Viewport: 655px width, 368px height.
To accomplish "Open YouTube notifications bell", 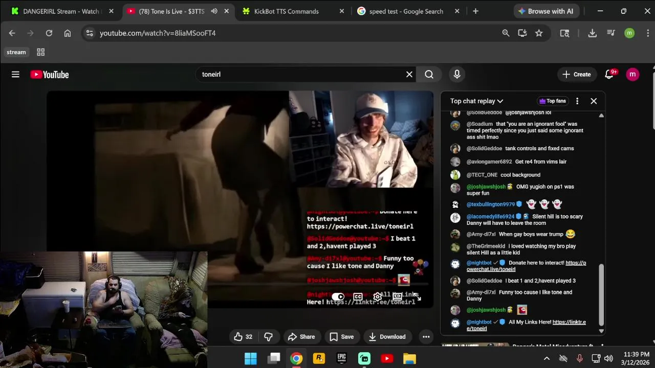I will [609, 75].
